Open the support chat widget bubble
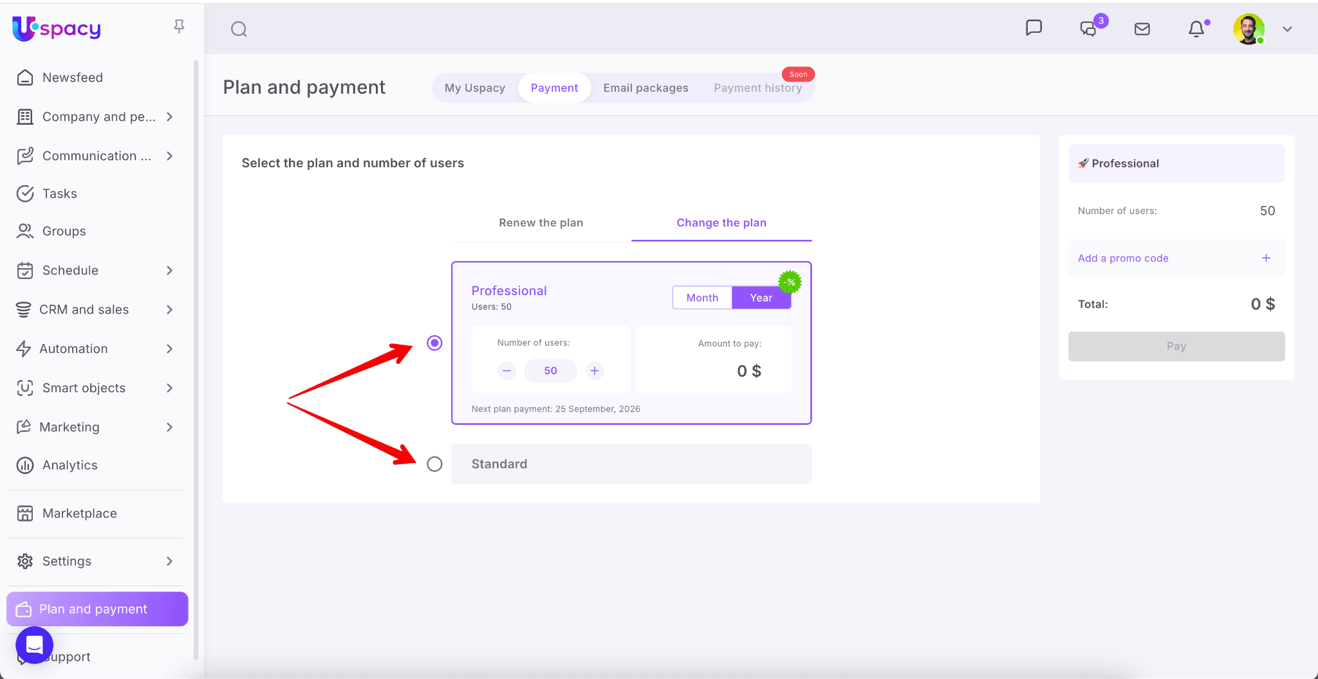Screen dimensions: 1318x679 [x=34, y=645]
